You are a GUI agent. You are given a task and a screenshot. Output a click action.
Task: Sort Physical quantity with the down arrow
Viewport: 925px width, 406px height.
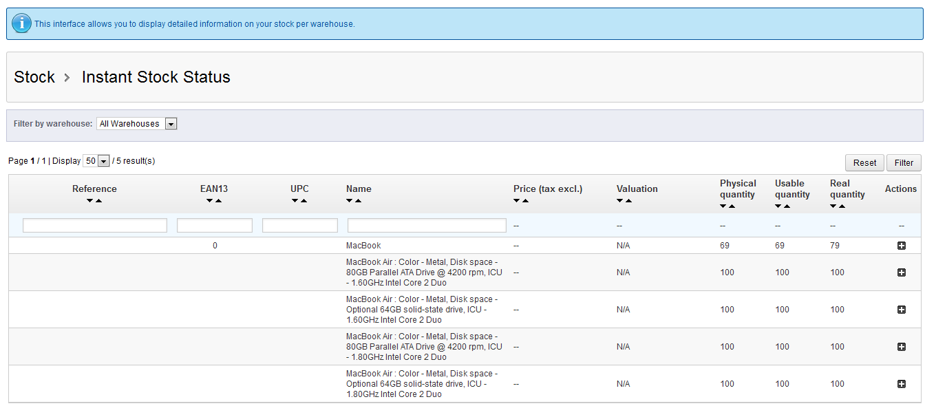pyautogui.click(x=723, y=206)
